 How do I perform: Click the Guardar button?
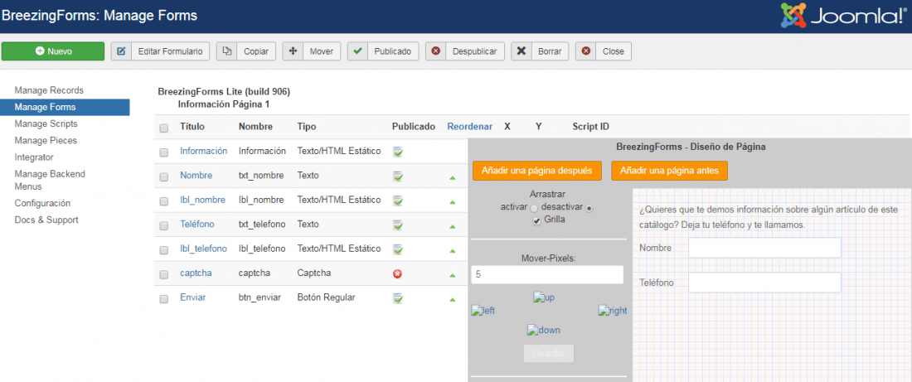549,354
